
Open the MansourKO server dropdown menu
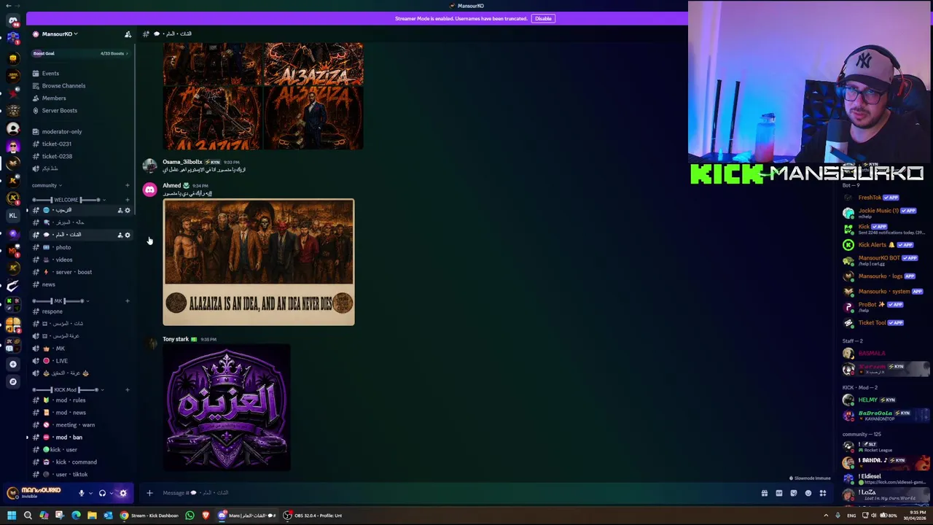60,34
